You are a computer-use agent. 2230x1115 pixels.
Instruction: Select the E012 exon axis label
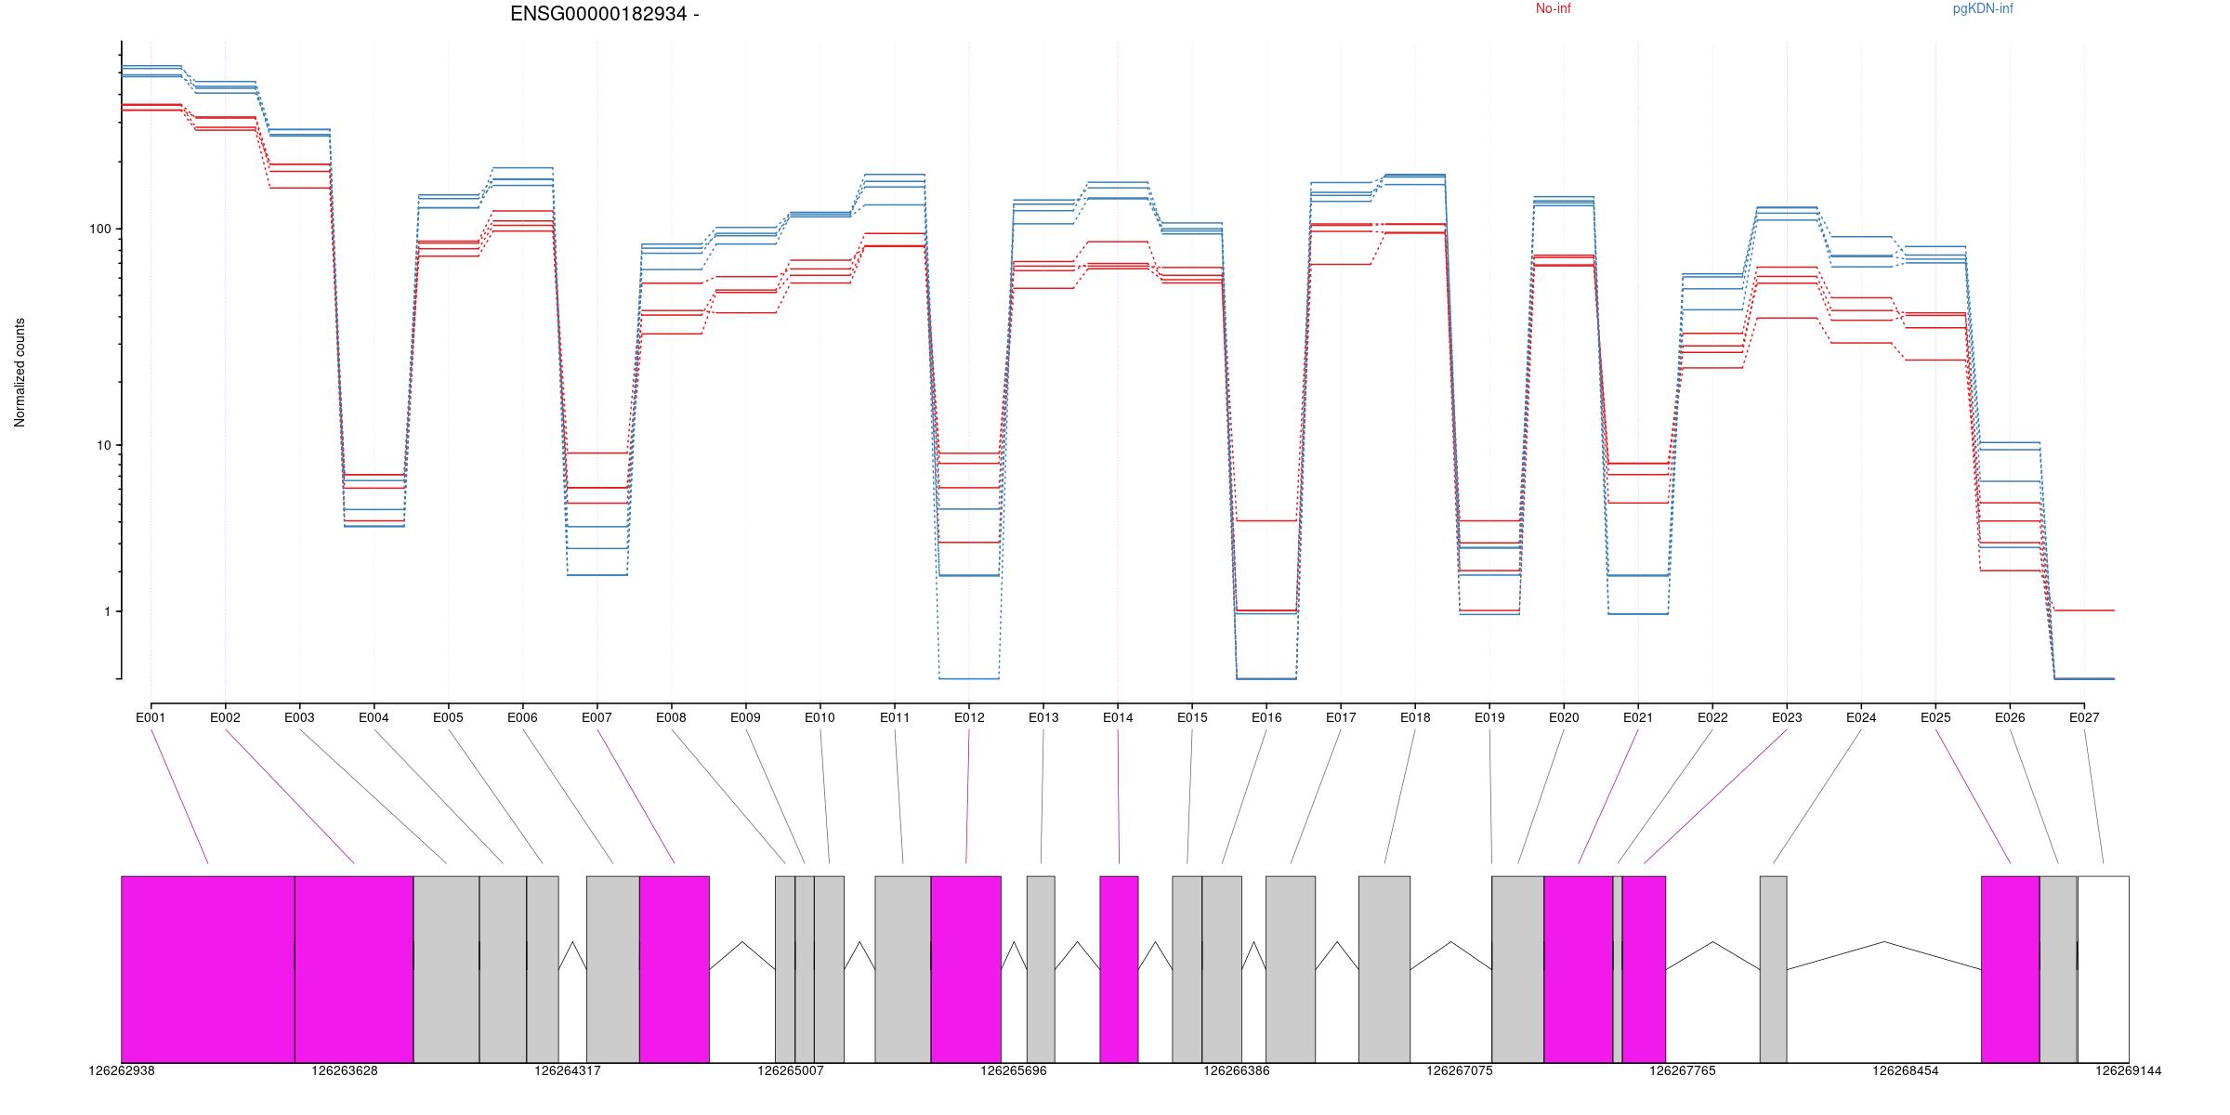coord(968,717)
